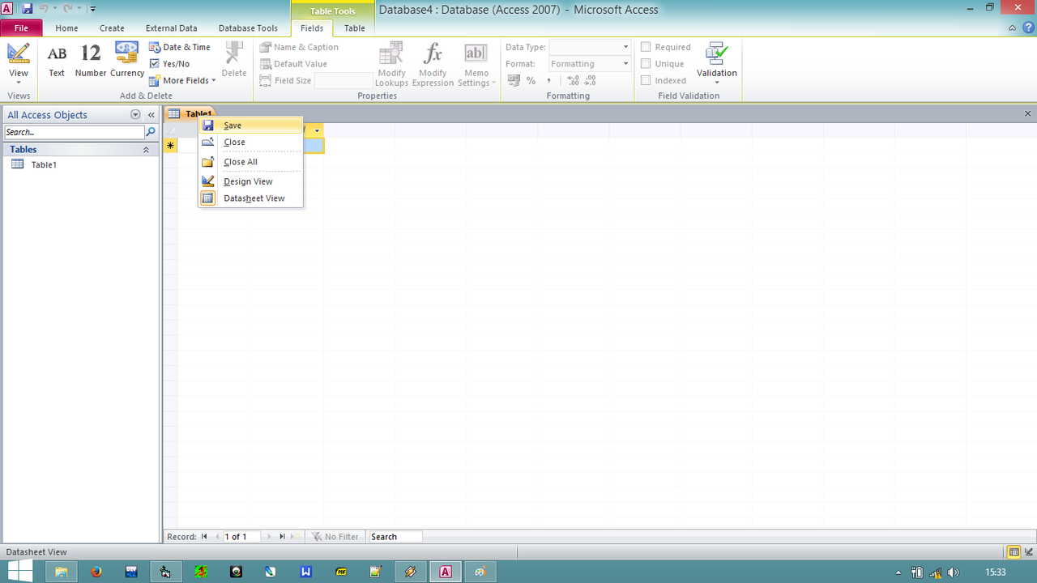
Task: Click the Yes/No field checkbox button
Action: coord(170,64)
